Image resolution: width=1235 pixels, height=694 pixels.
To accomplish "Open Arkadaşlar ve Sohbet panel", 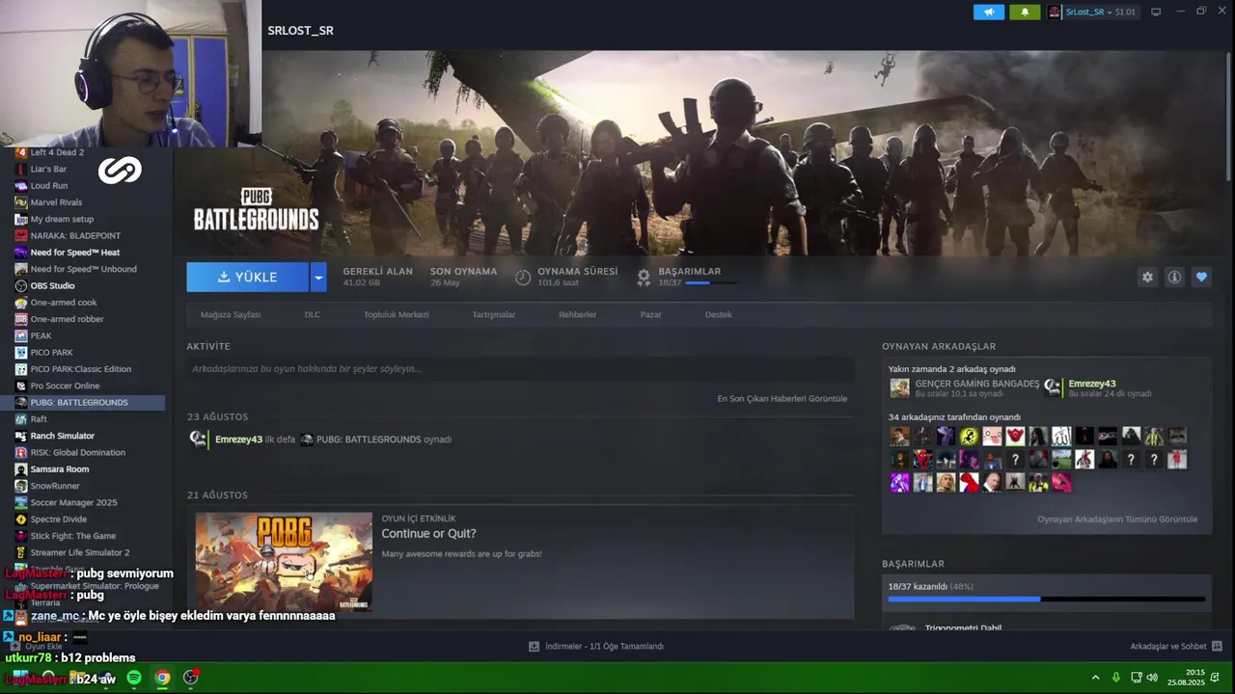I will [x=1176, y=646].
